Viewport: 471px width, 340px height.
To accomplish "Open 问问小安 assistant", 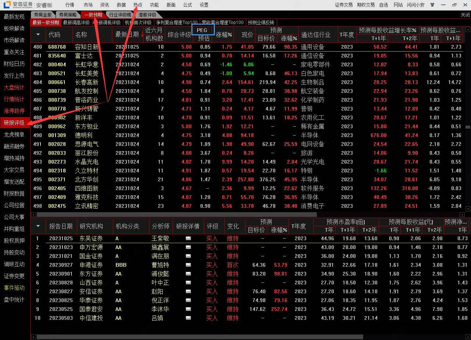I will click(416, 5).
